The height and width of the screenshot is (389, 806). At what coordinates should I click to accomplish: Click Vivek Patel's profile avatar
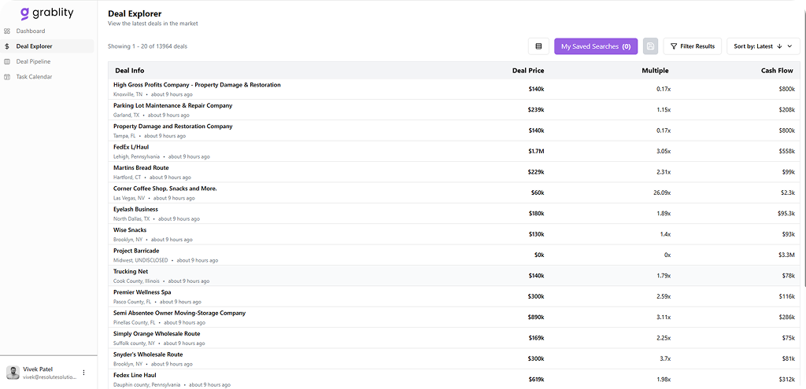pos(13,372)
